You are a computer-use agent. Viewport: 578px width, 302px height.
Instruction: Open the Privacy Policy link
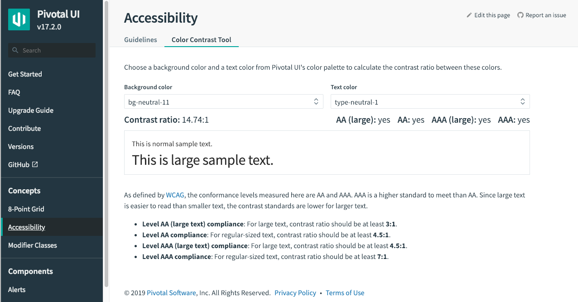(x=295, y=292)
